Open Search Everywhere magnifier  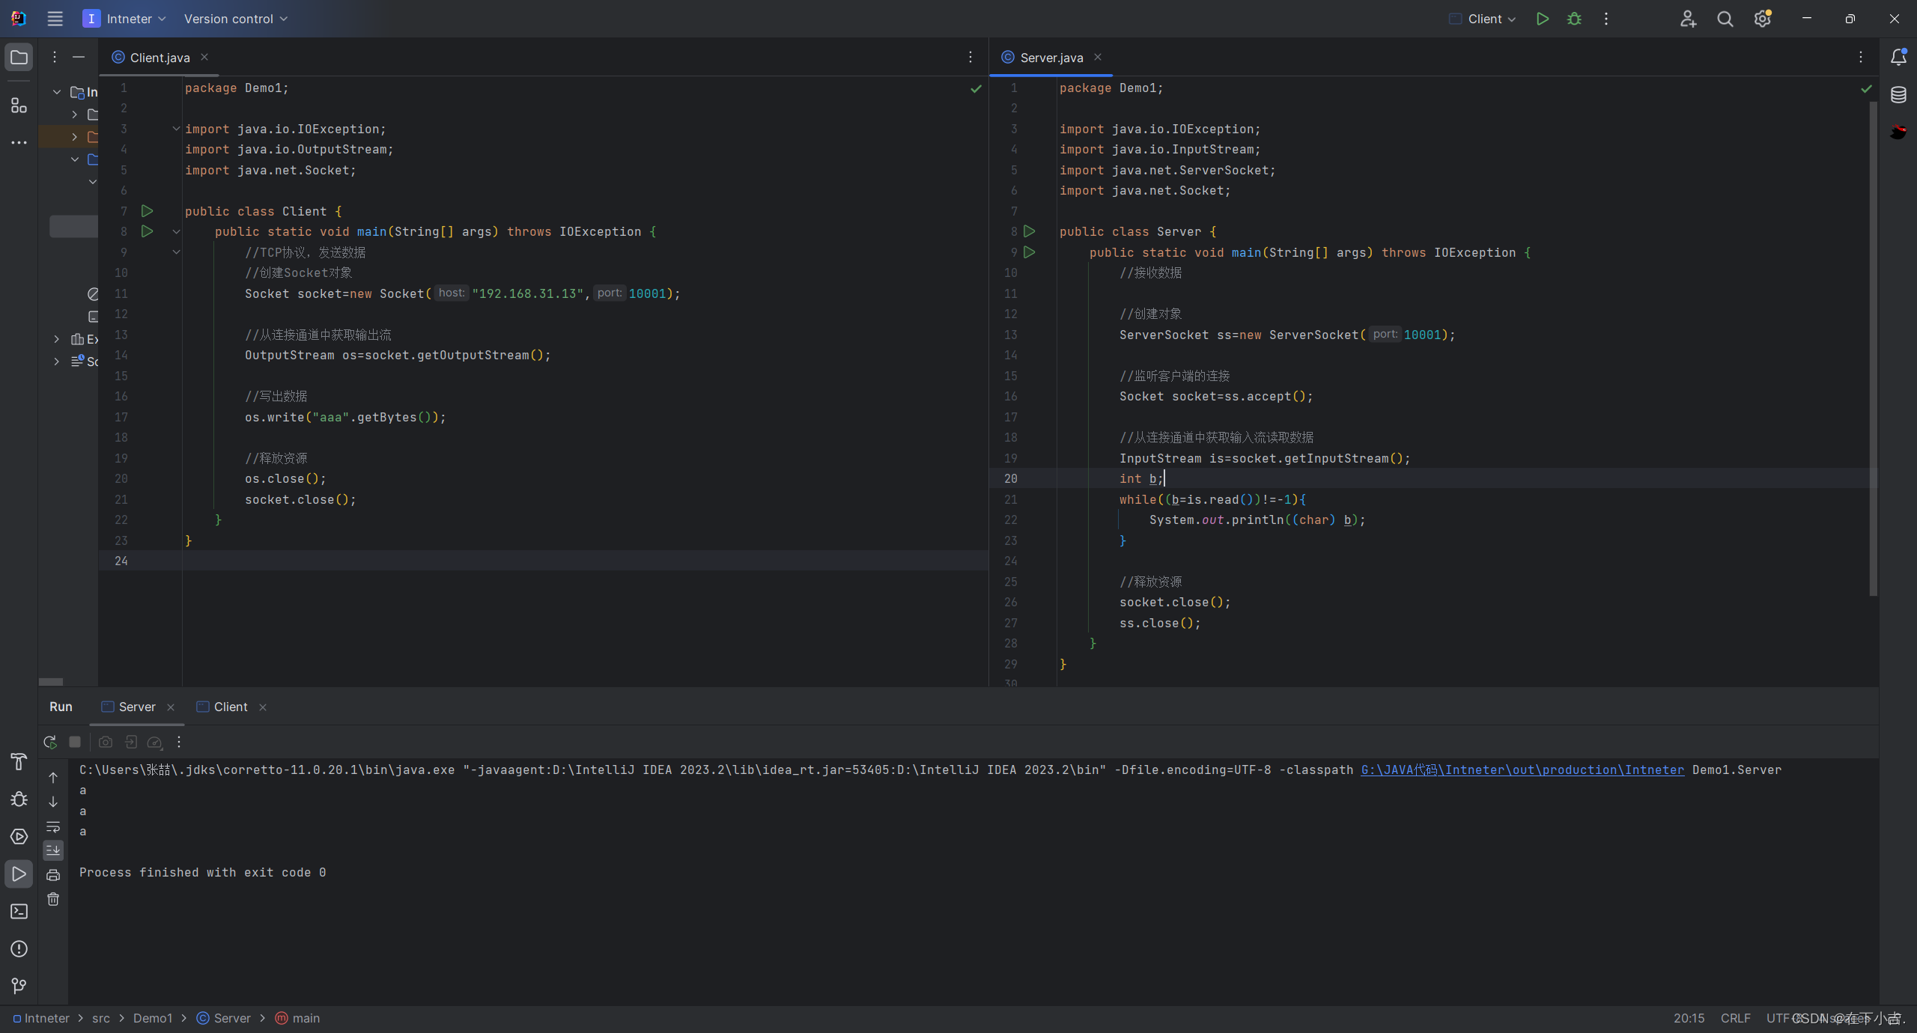point(1725,19)
